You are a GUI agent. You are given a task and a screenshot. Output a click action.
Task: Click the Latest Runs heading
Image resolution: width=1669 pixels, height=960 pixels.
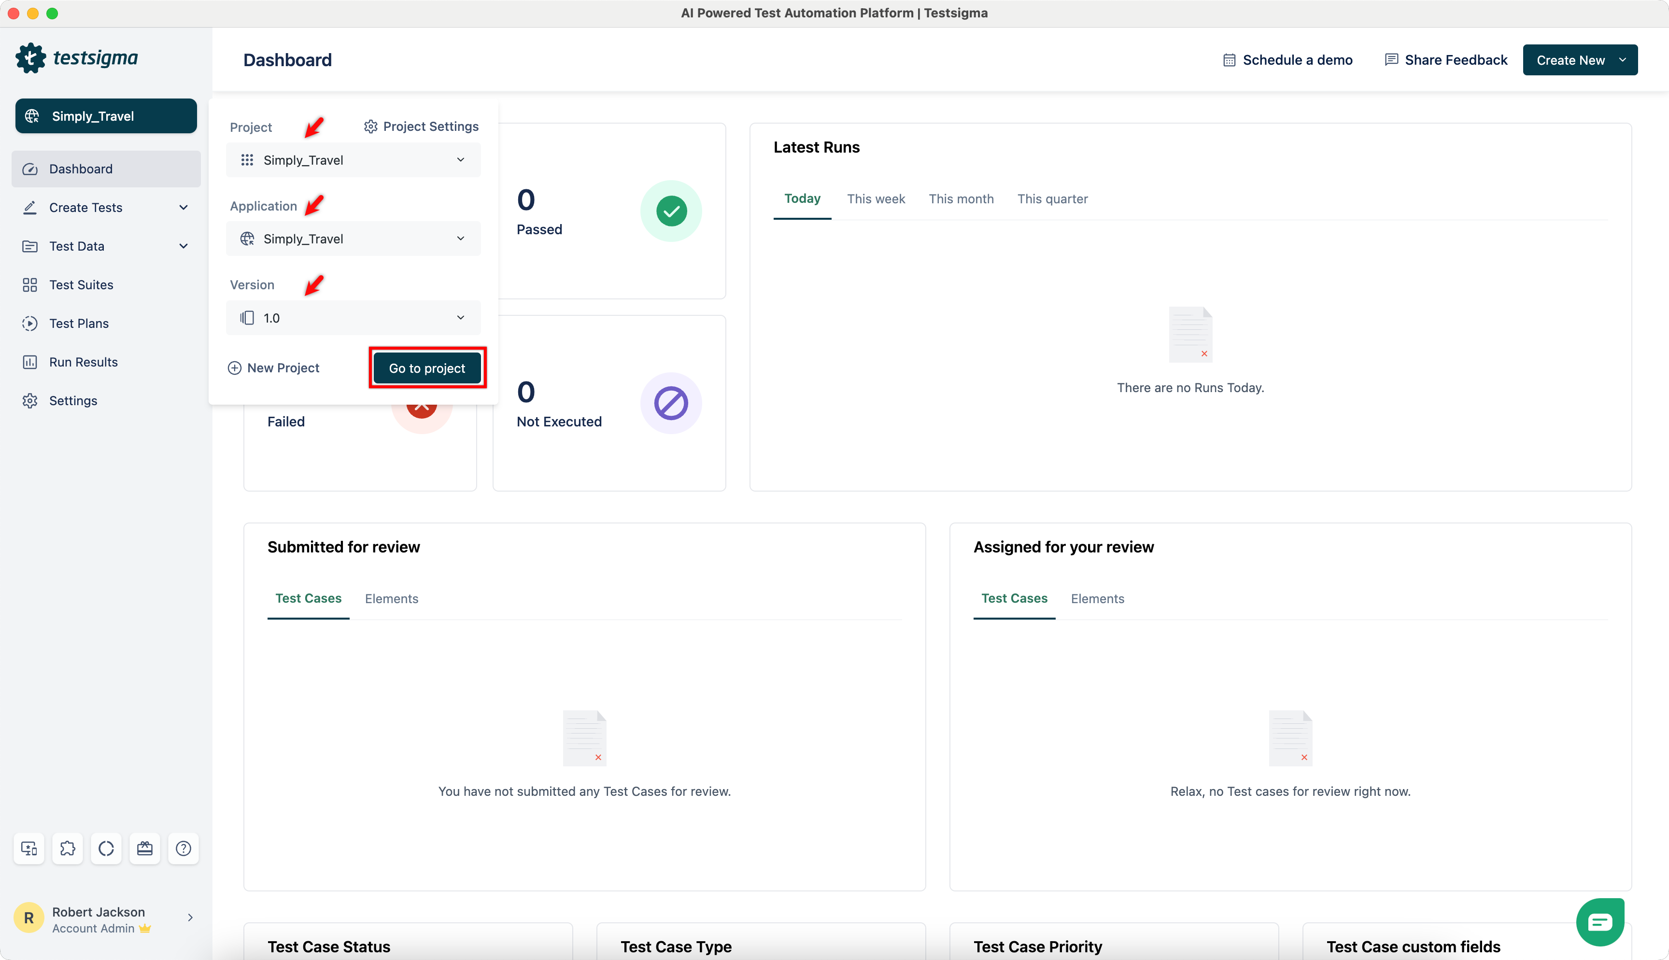tap(817, 147)
